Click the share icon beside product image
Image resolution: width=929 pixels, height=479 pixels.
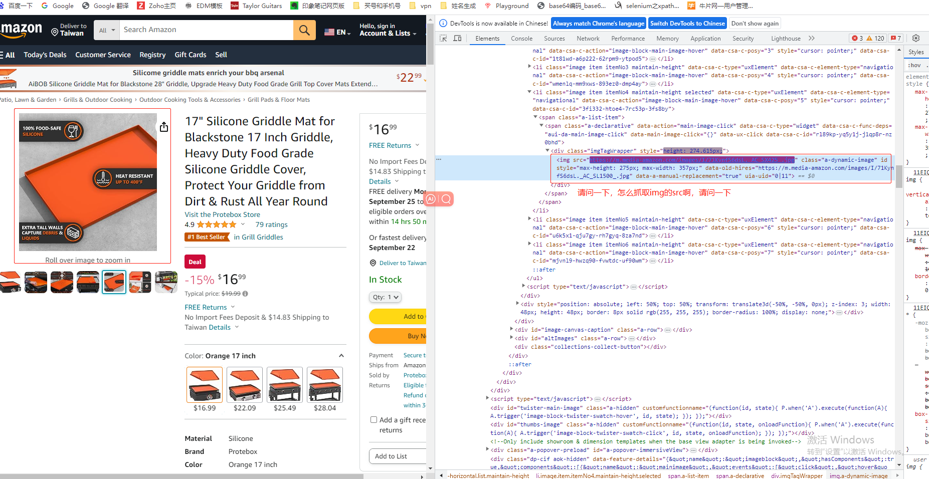[x=164, y=127]
